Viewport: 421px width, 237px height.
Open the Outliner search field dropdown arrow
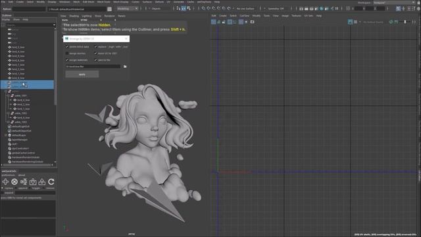point(54,25)
